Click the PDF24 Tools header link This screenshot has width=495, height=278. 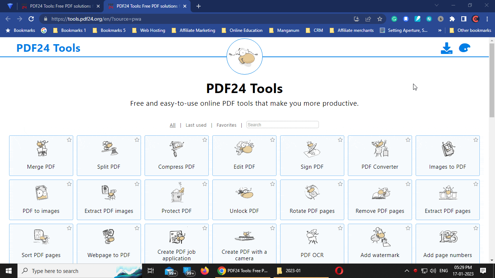pyautogui.click(x=49, y=48)
